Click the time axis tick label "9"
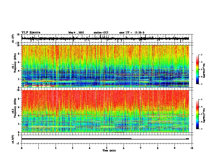This screenshot has height=166, width=216. click(175, 148)
